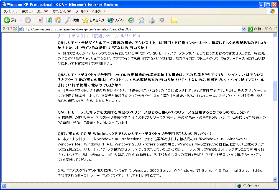Click the scrollbar up arrow
Viewport: 279px width, 190px height.
275,35
